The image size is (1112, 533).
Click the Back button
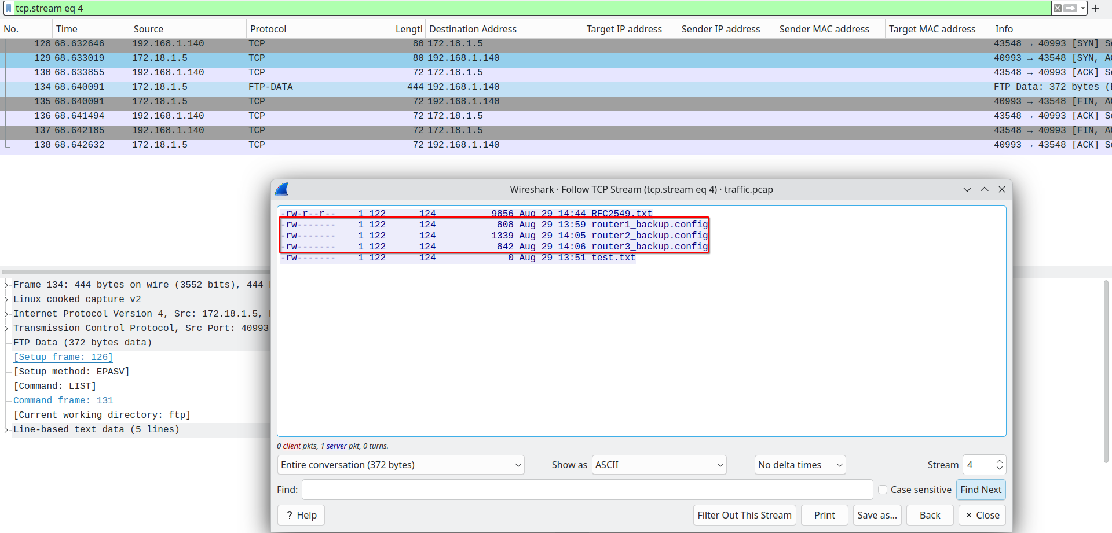pyautogui.click(x=930, y=515)
